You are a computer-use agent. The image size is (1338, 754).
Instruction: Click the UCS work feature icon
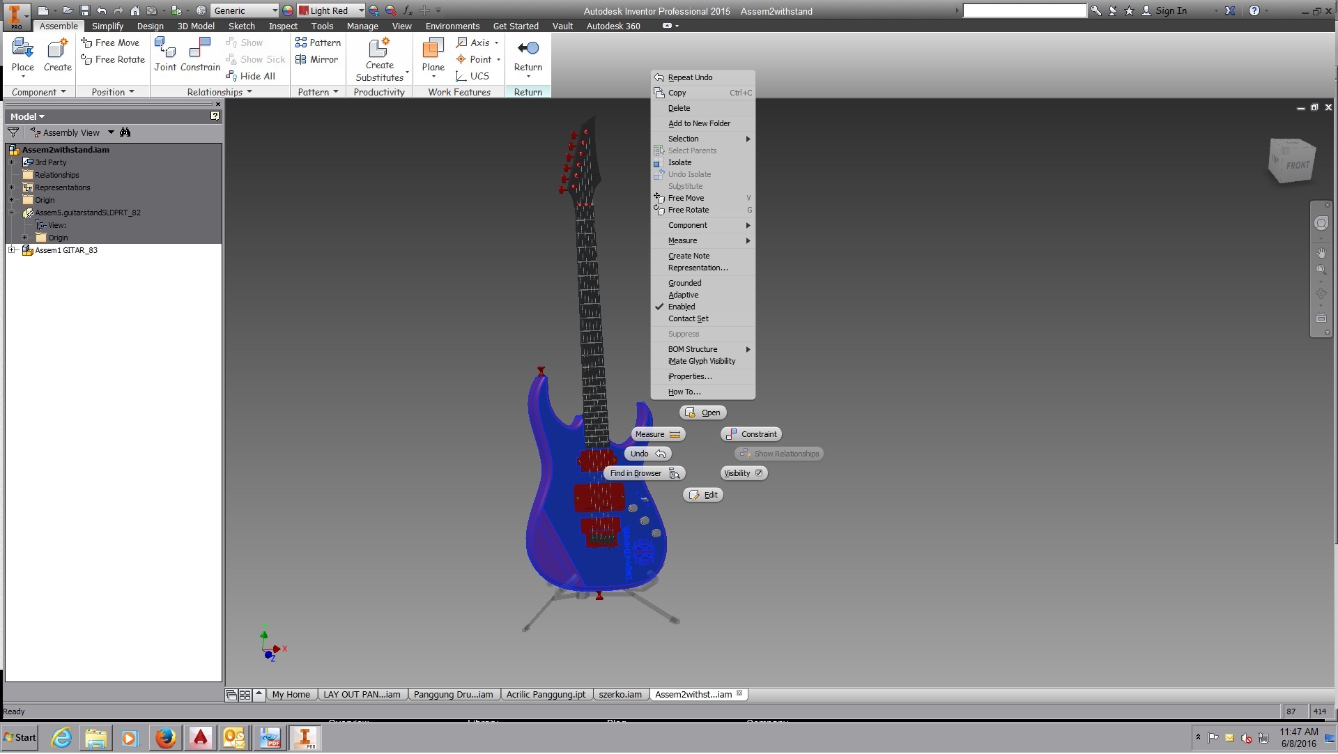(x=461, y=77)
